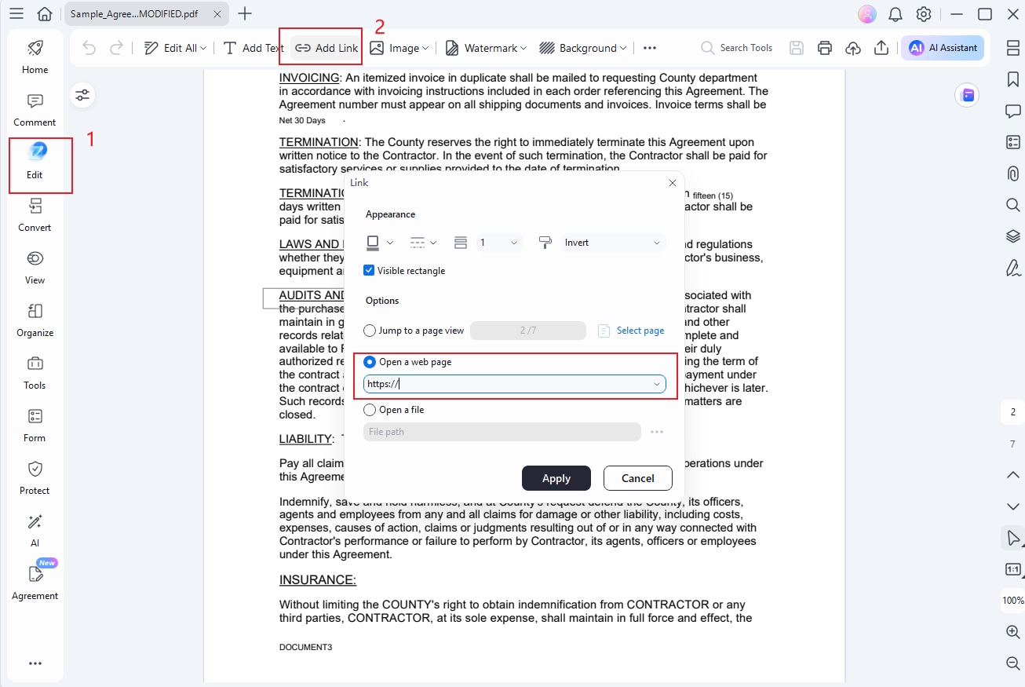Open the Convert sidebar section
Image resolution: width=1025 pixels, height=687 pixels.
pyautogui.click(x=35, y=215)
